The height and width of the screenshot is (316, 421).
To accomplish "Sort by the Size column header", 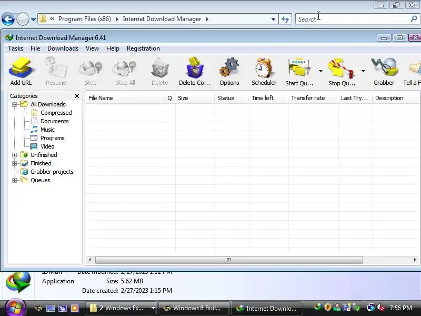I will click(x=195, y=98).
